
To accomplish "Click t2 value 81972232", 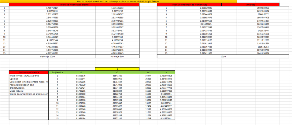I will [117, 118].
